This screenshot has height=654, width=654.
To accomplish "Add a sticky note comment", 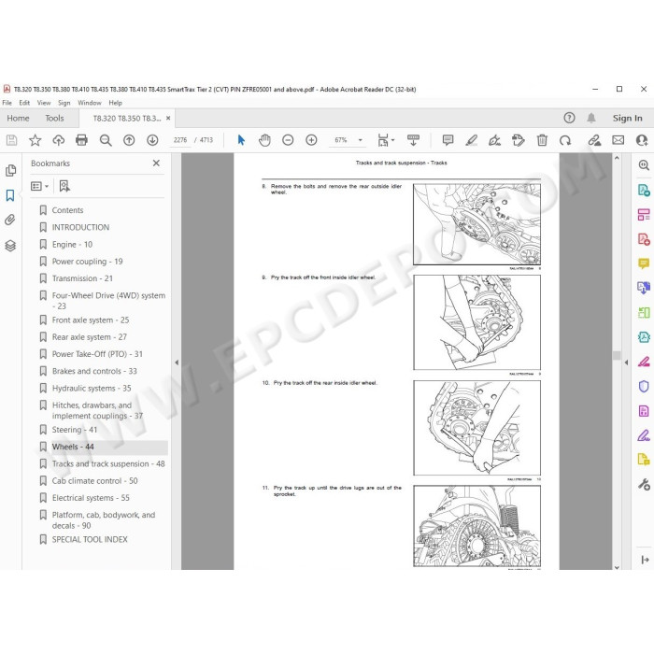I will (448, 140).
